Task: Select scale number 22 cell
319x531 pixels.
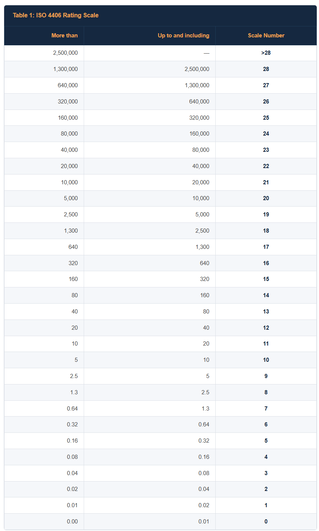Action: tap(266, 166)
